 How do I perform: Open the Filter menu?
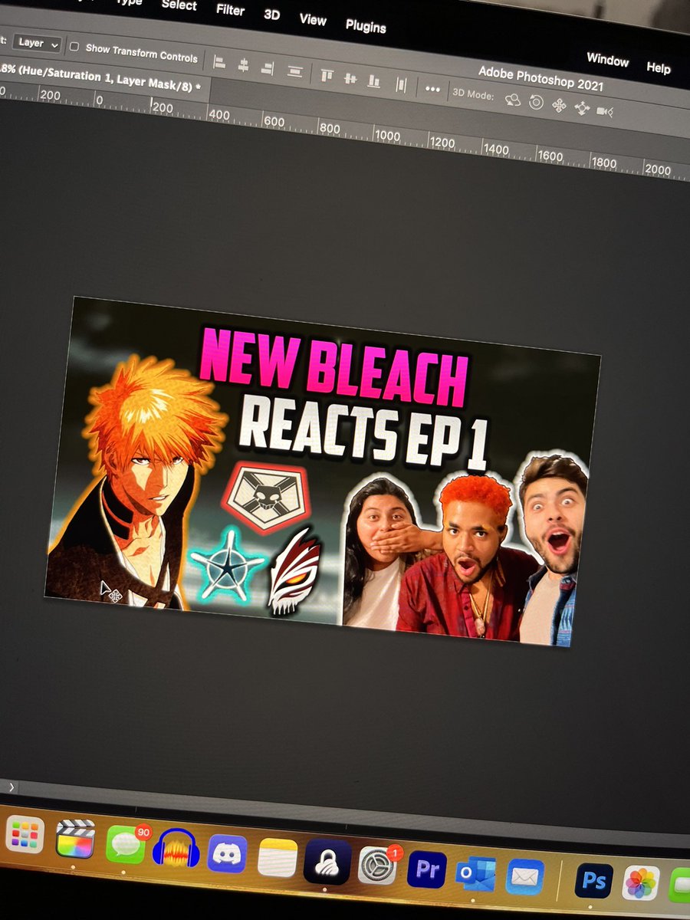click(x=230, y=10)
